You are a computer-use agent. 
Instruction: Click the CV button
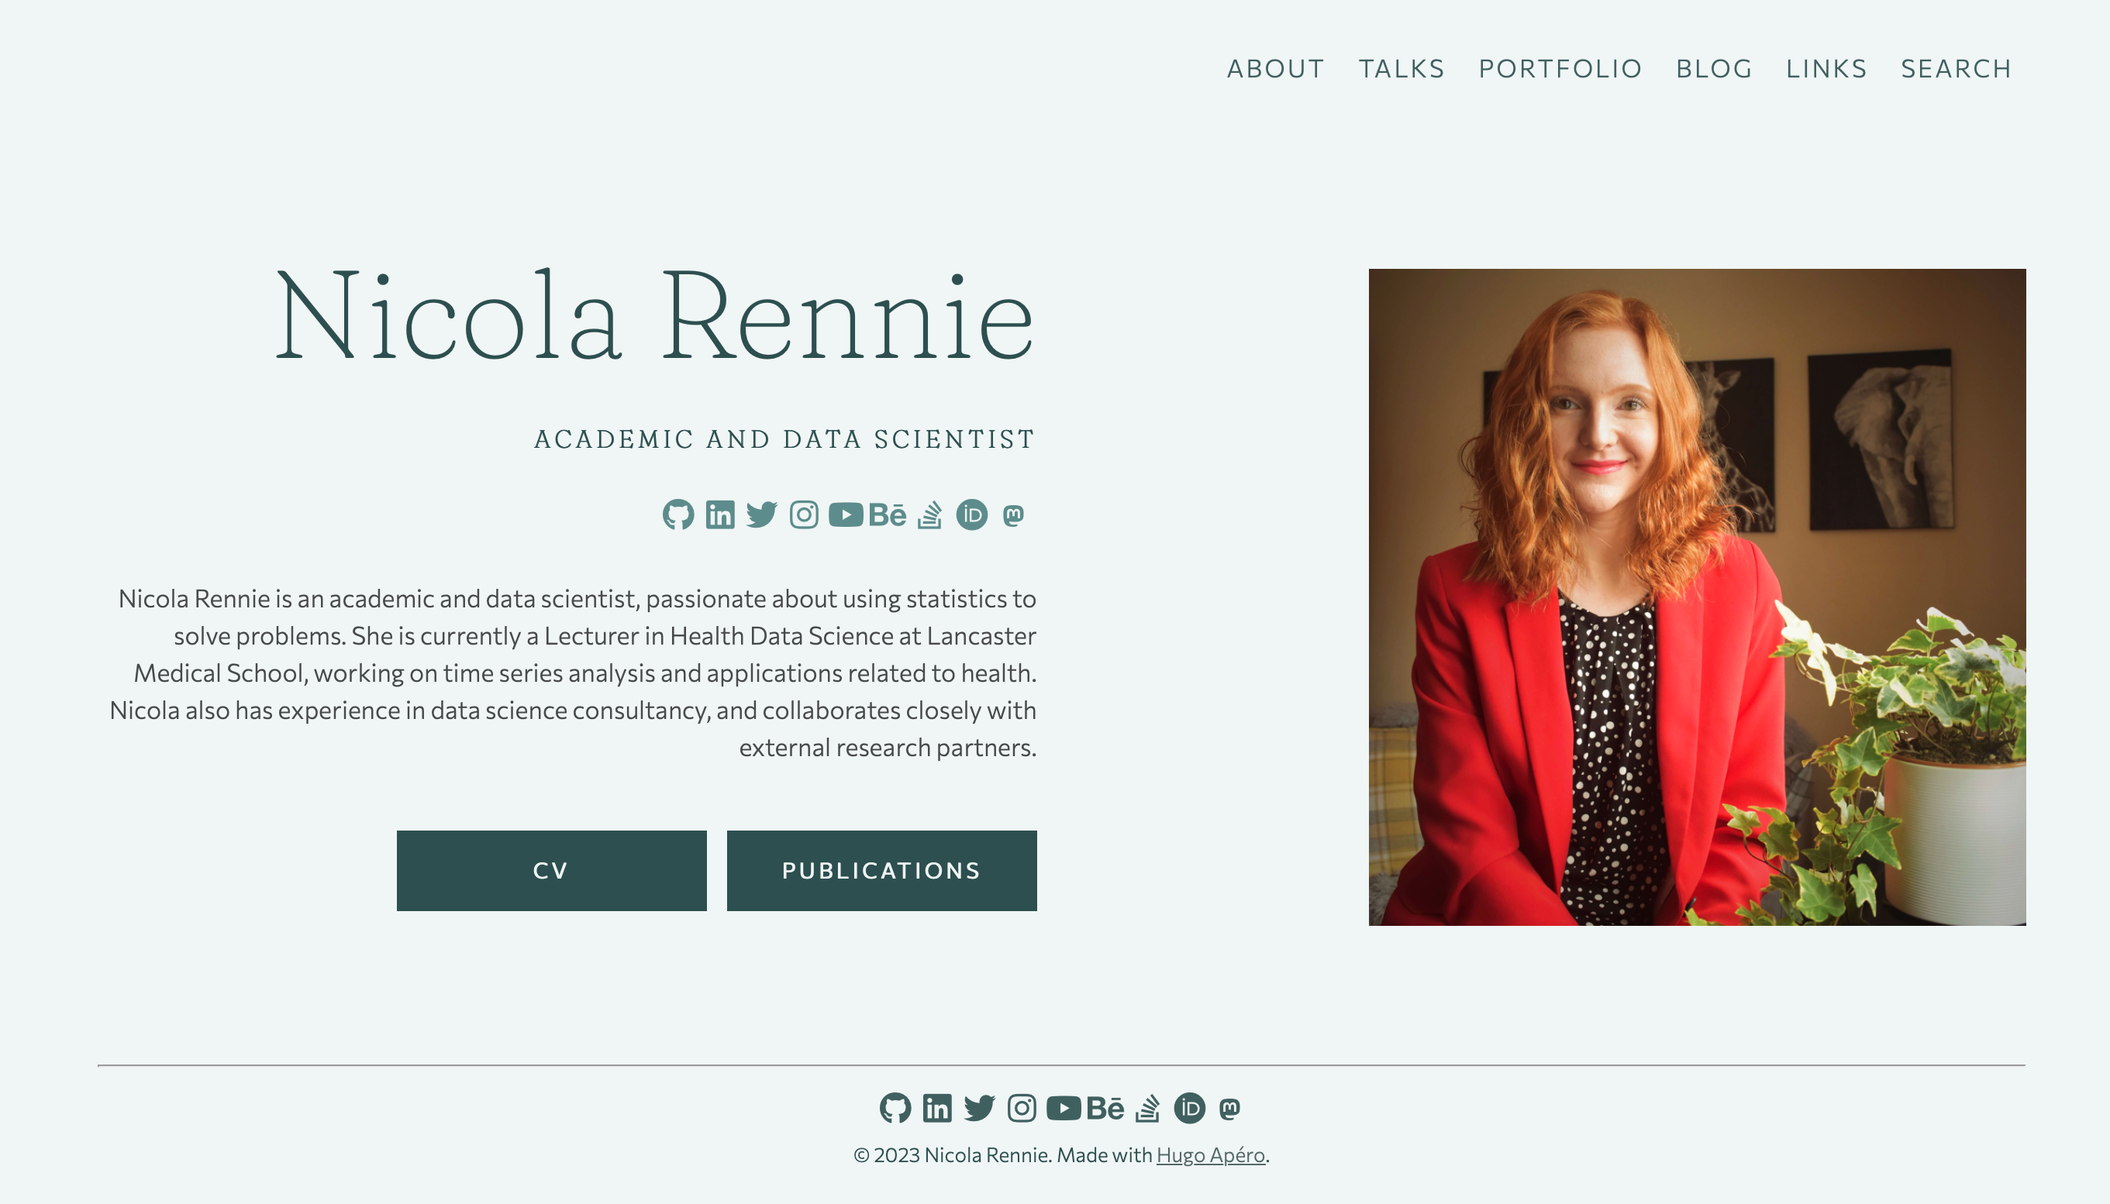pos(552,871)
